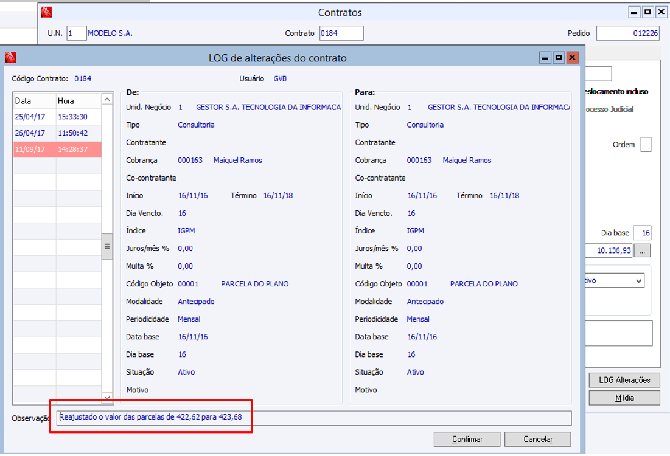
Task: Select the 26/04/17 11:50:42 log entry
Action: 57,133
